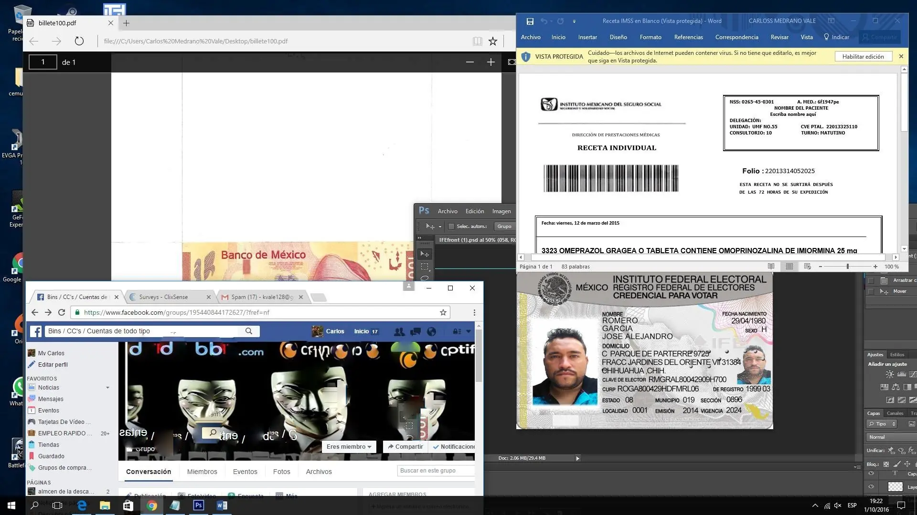
Task: Switch to the Canales tab in Photoshop
Action: (895, 413)
